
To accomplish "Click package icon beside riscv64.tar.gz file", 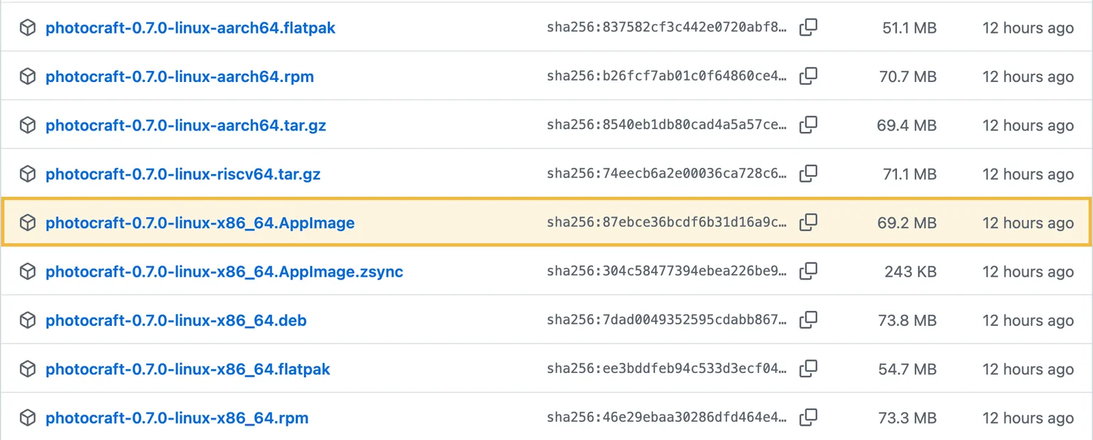I will [x=27, y=174].
